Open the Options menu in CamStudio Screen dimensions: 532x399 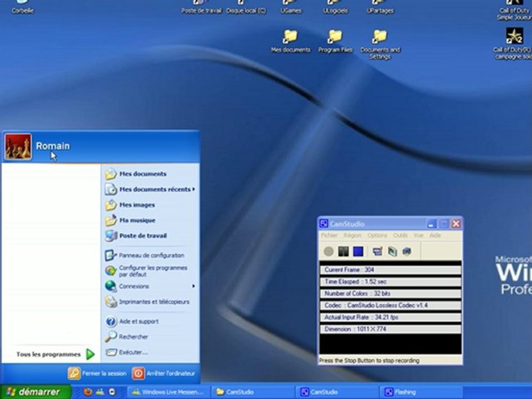(x=377, y=236)
